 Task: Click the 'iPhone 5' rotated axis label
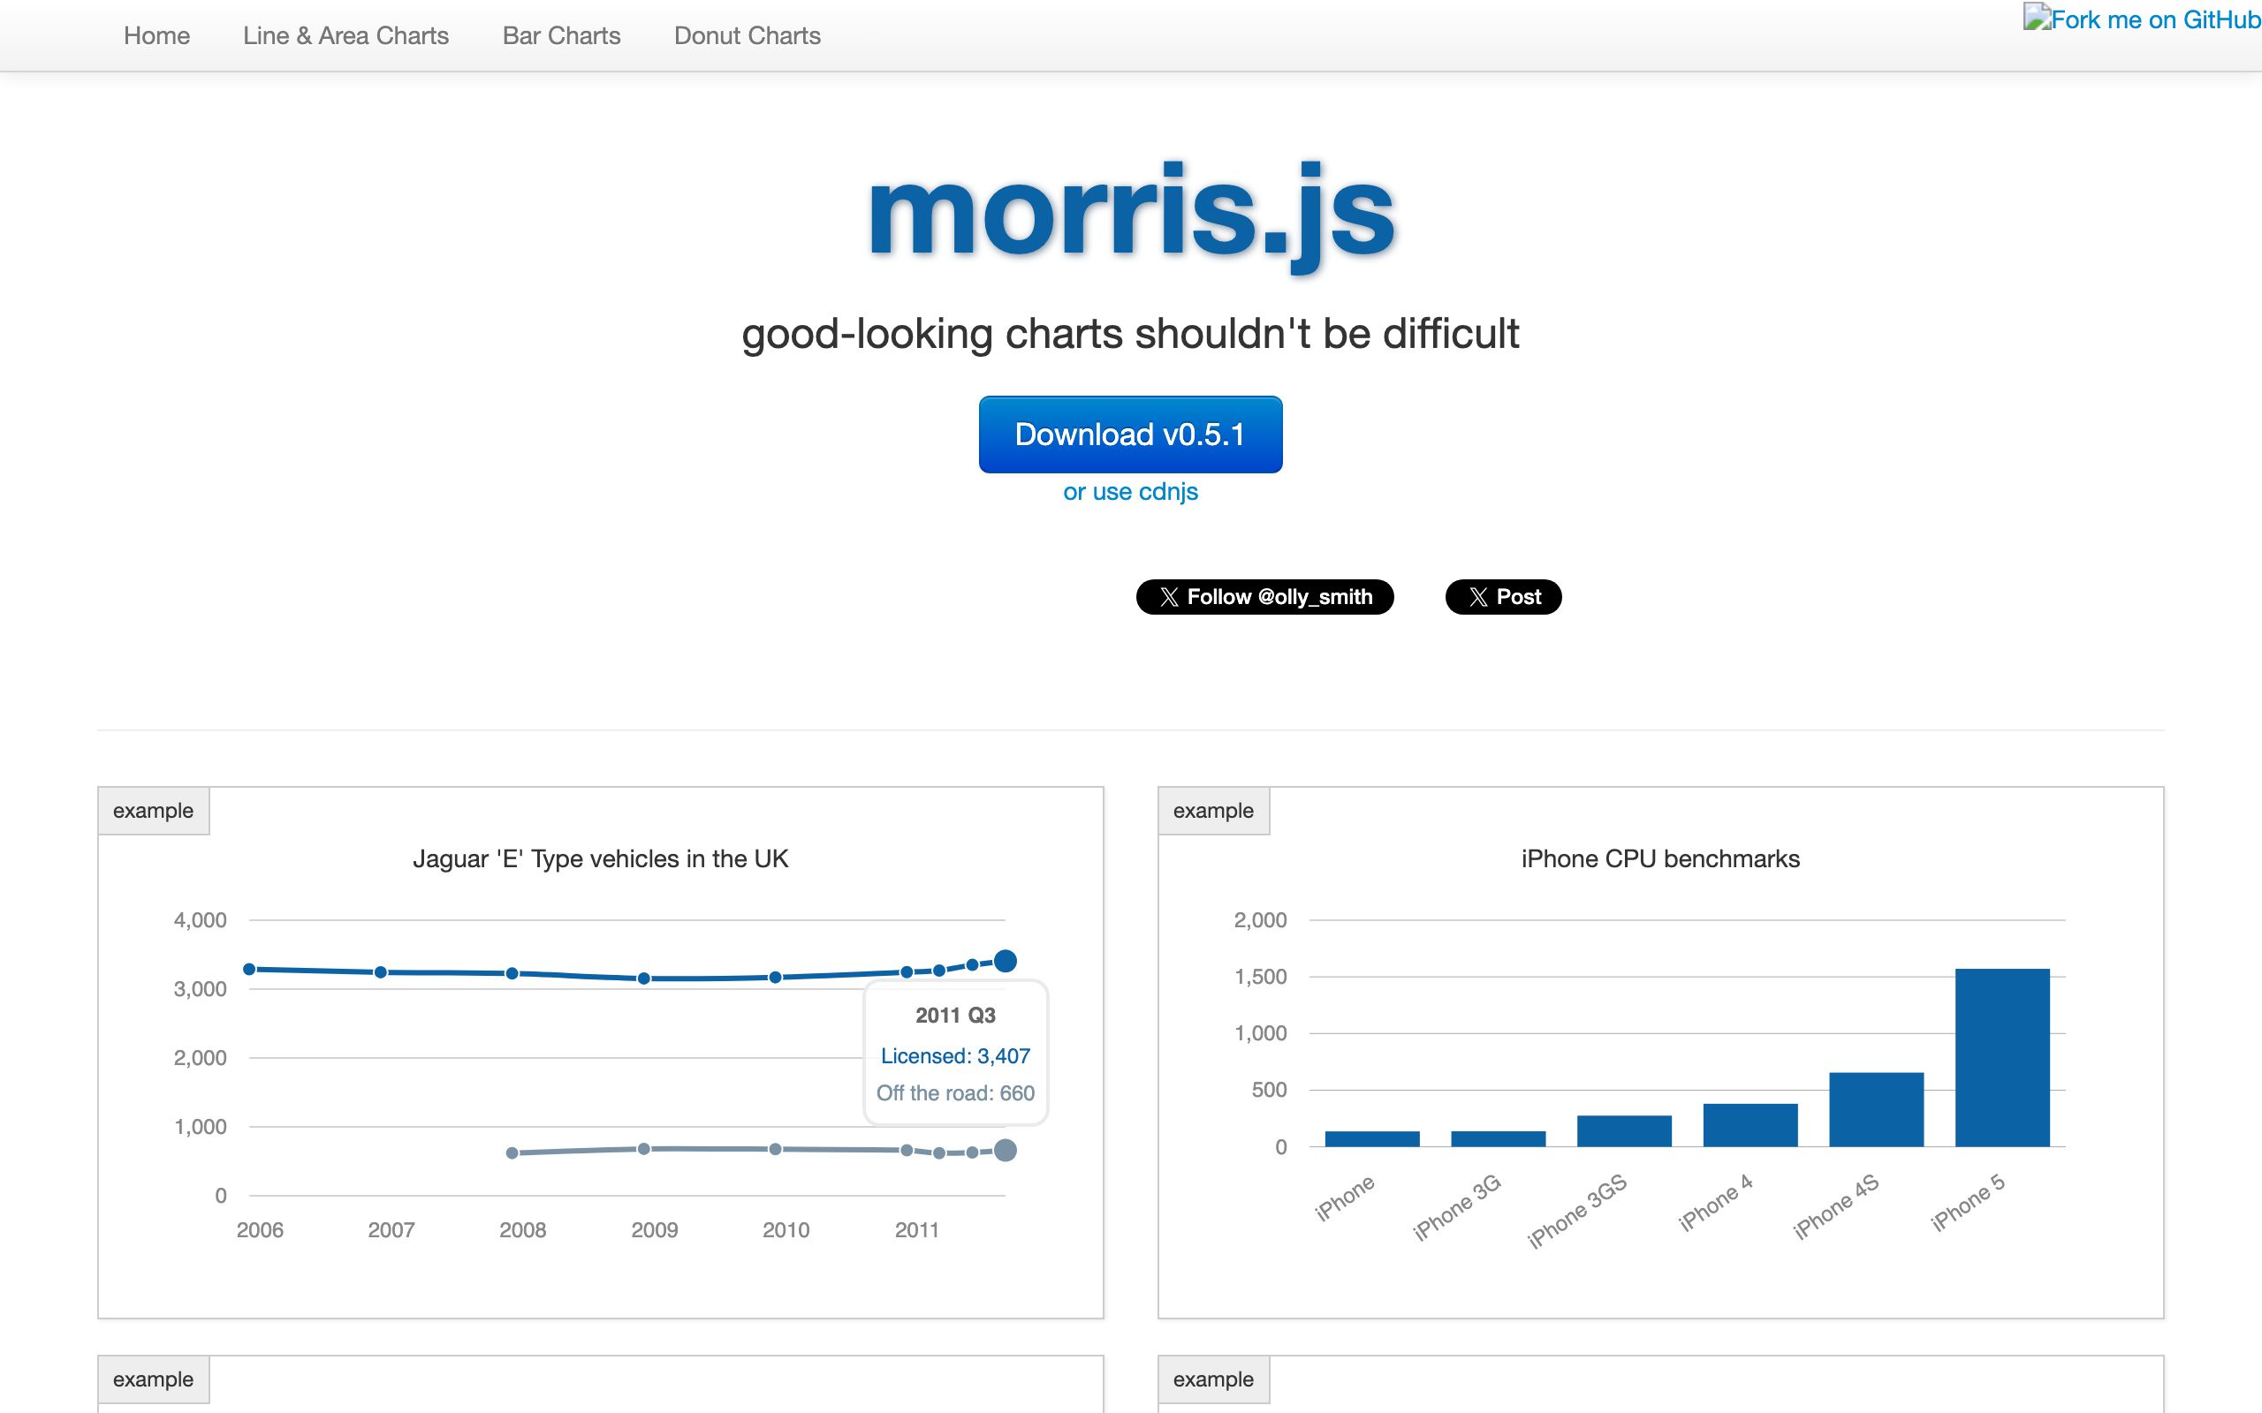point(1968,1203)
